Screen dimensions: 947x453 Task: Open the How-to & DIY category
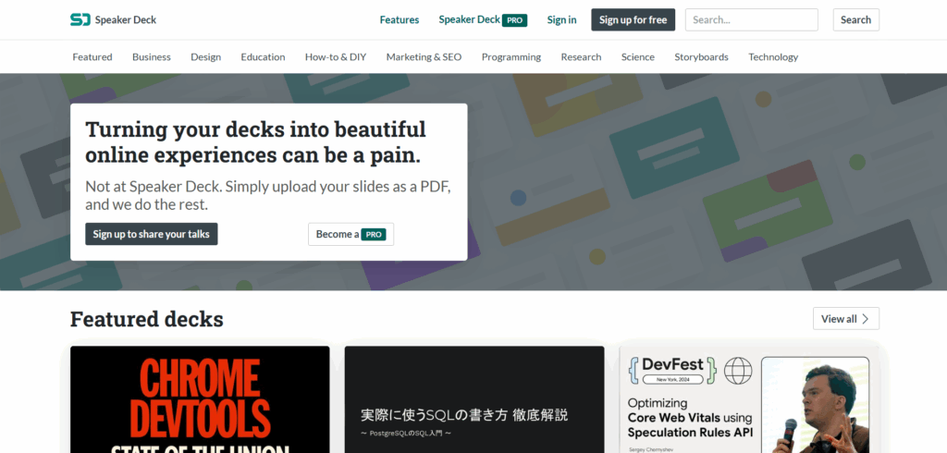(336, 56)
